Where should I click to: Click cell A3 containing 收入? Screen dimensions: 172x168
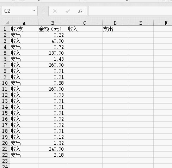pos(24,41)
